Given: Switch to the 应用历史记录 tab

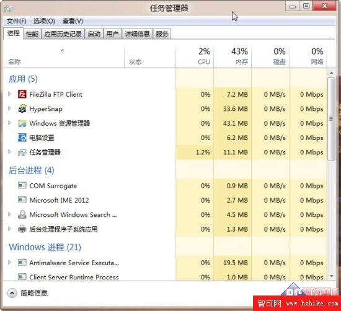Looking at the screenshot, I should [63, 34].
